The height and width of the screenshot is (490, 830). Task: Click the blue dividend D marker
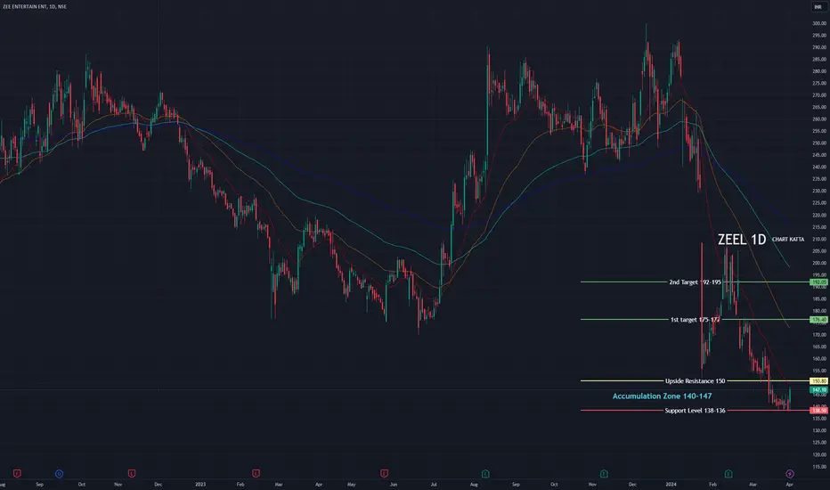[60, 474]
